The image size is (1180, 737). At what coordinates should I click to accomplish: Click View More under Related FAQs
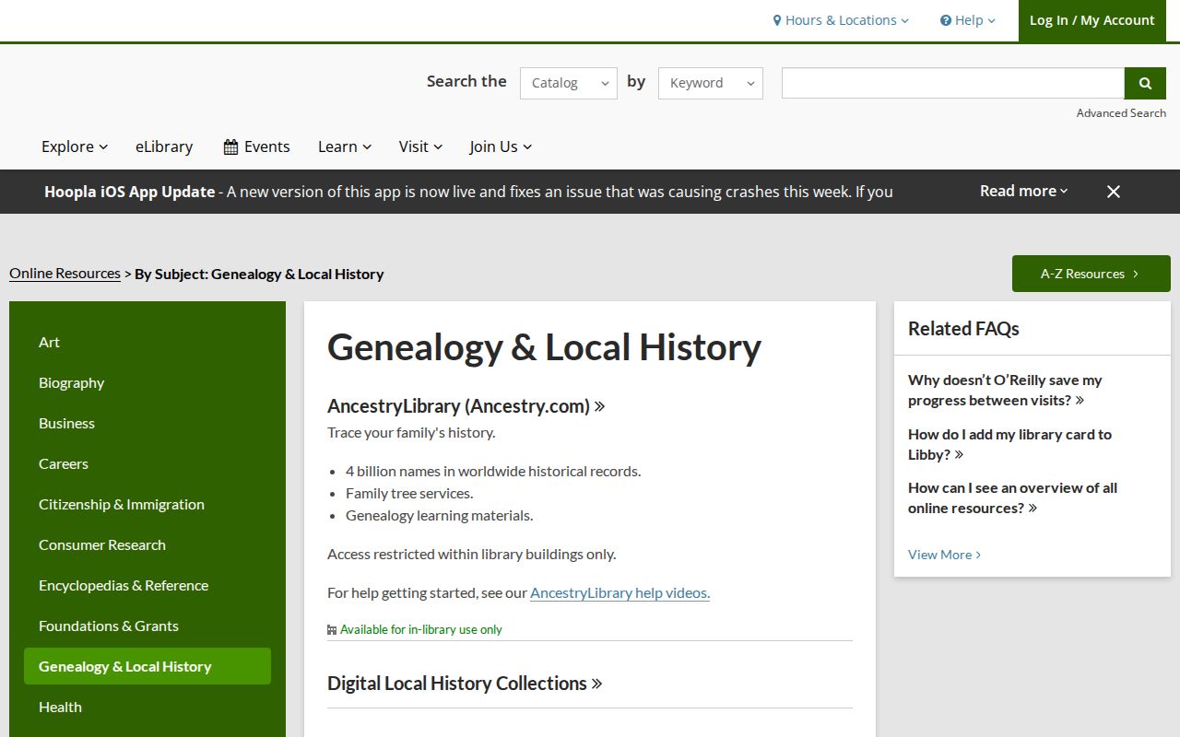click(x=944, y=555)
